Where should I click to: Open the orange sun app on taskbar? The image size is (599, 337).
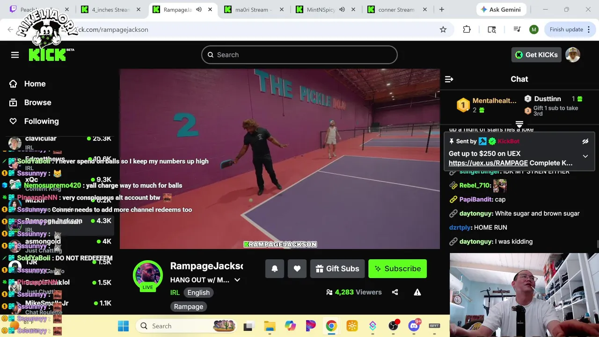[x=352, y=326]
